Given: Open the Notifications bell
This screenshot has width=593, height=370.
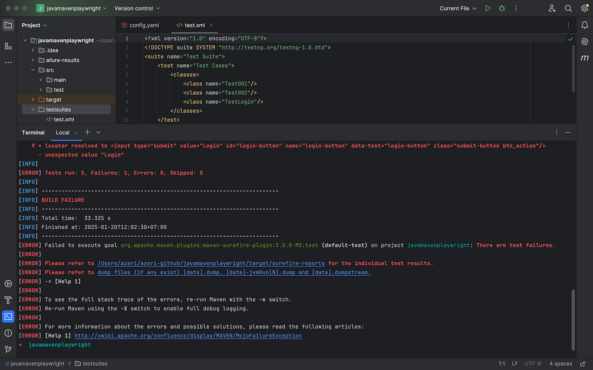Looking at the screenshot, I should 585,25.
